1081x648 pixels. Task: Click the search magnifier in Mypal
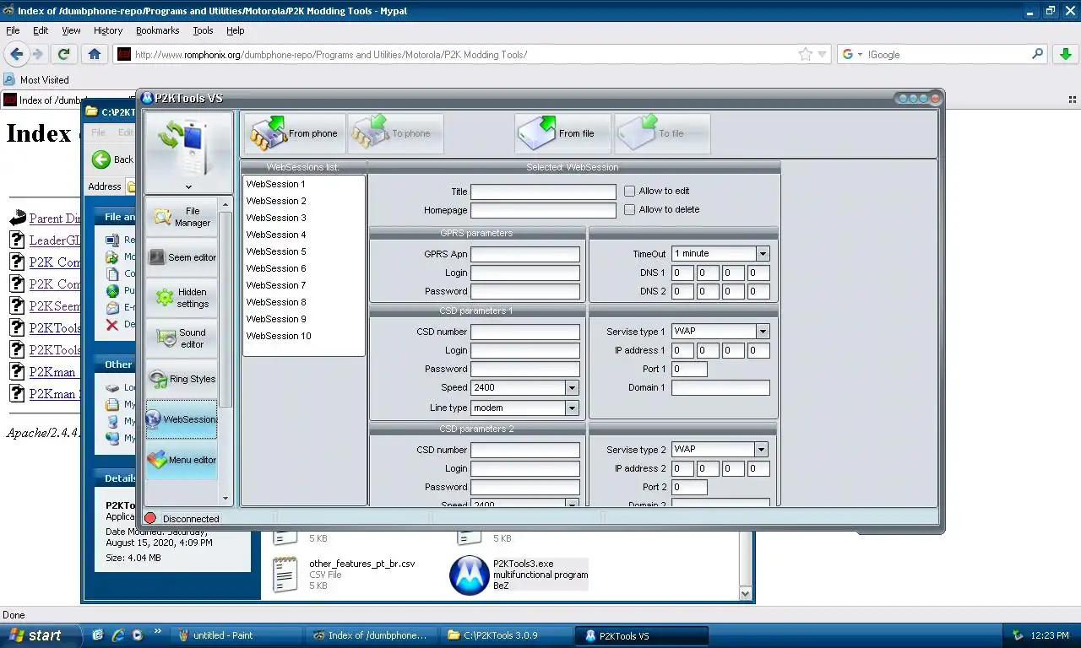coord(1038,54)
